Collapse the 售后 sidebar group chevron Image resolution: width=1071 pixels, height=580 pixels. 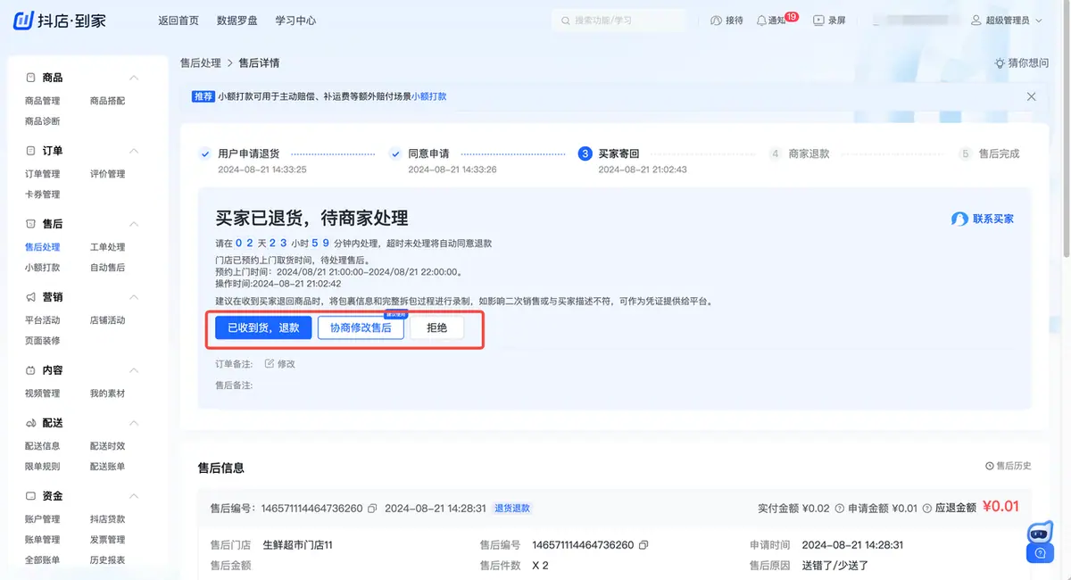click(x=134, y=224)
